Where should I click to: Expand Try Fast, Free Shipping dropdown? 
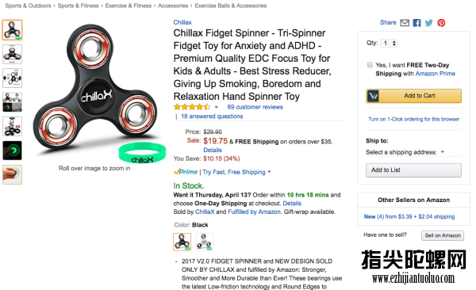coord(236,172)
